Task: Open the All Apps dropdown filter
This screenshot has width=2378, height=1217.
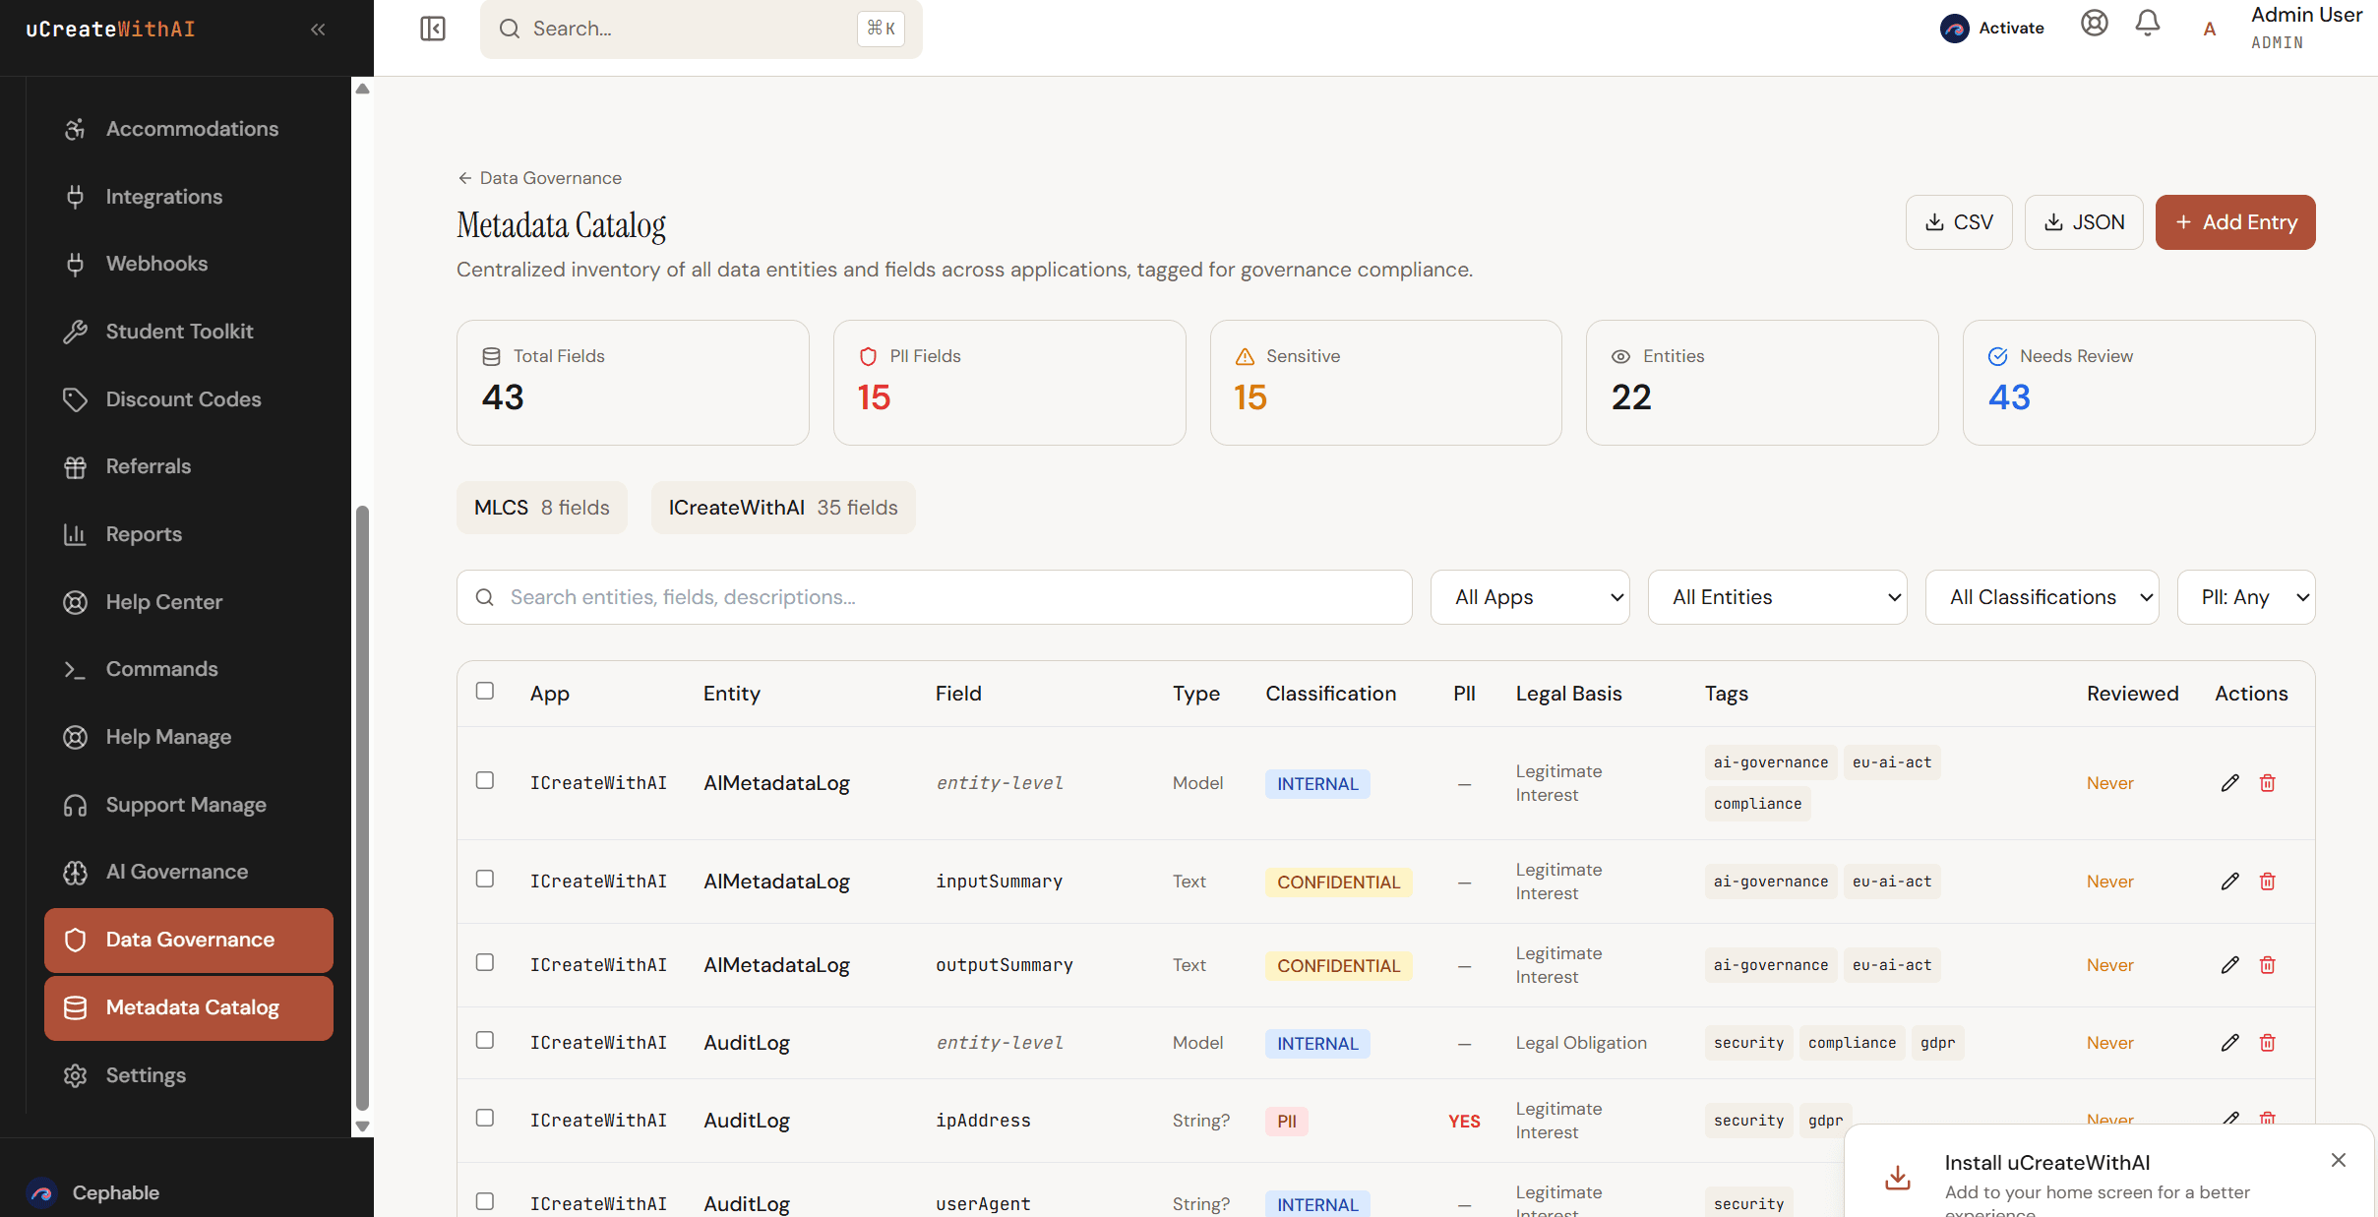Action: pyautogui.click(x=1529, y=597)
